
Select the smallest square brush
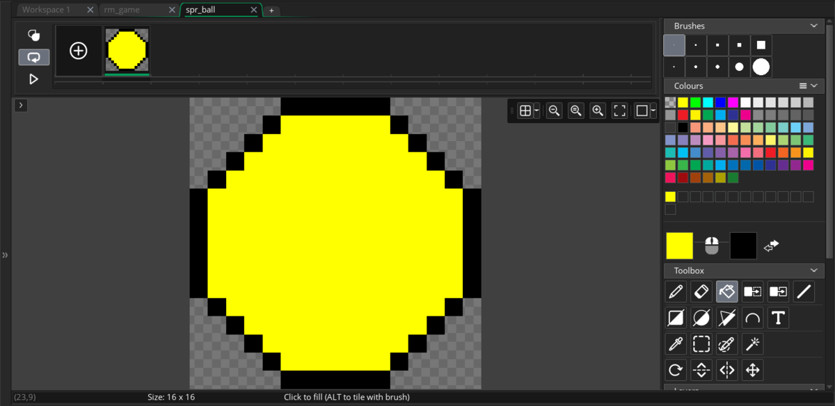(x=674, y=45)
